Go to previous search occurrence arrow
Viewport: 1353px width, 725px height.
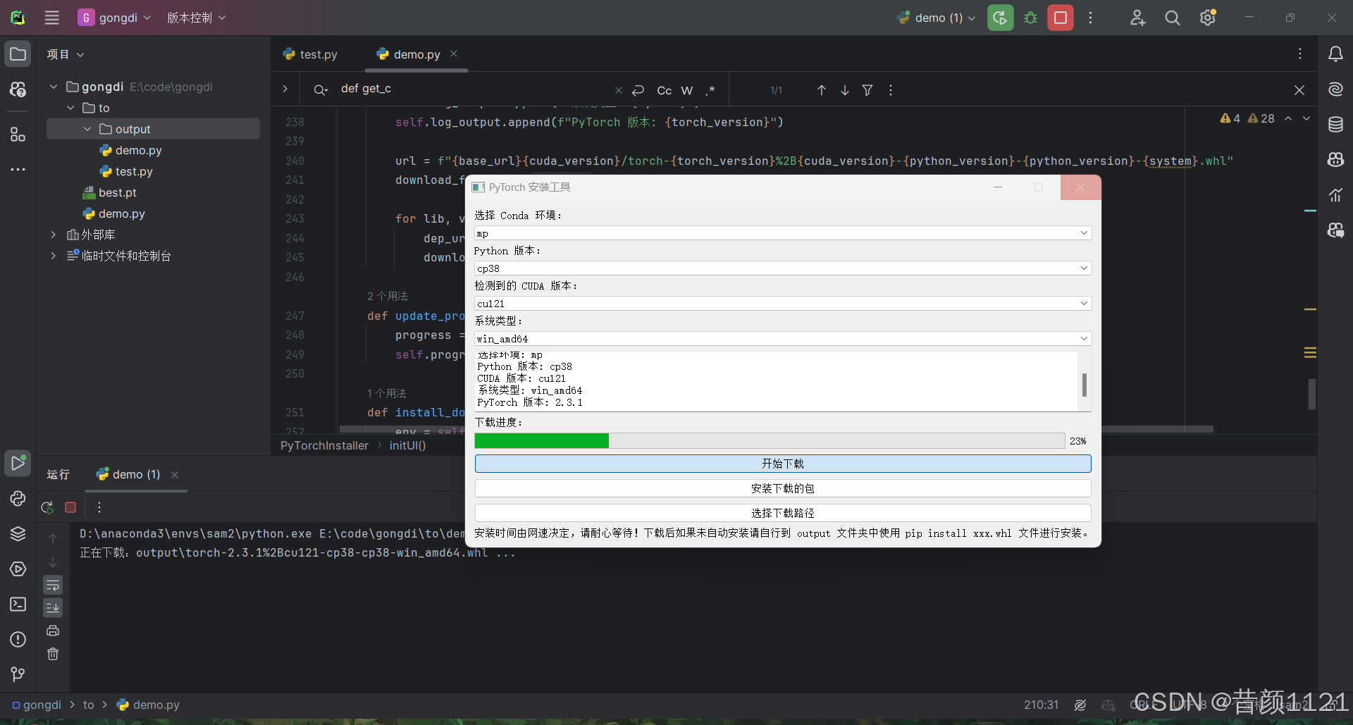pyautogui.click(x=822, y=90)
